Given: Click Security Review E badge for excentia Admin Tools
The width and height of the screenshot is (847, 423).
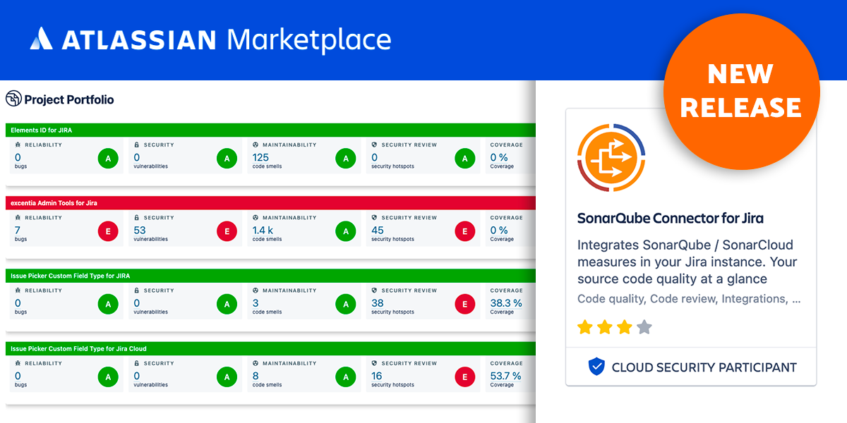Looking at the screenshot, I should point(464,232).
